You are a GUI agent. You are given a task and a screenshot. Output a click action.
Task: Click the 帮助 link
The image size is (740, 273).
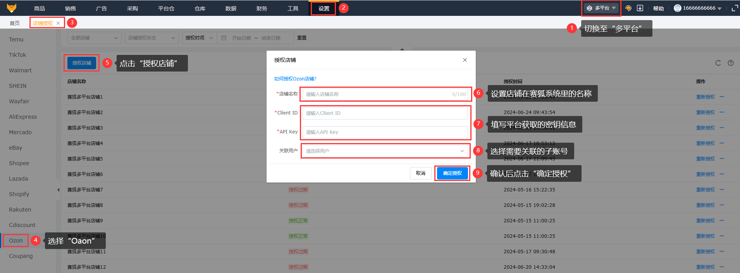click(658, 8)
